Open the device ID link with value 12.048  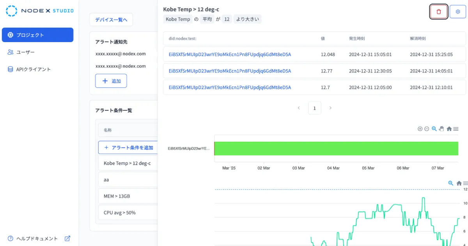tap(230, 55)
